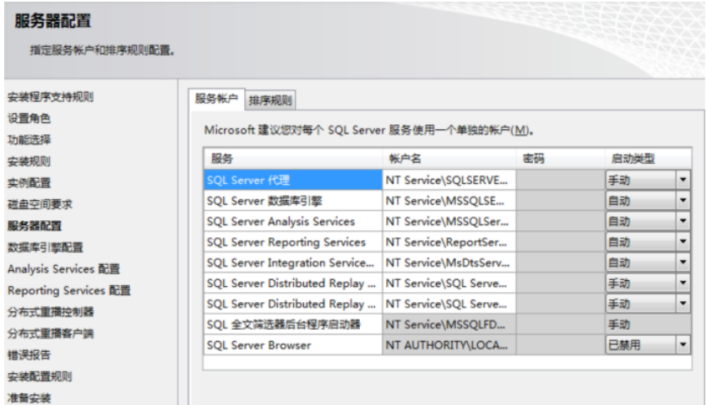Open startup type dropdown for SQL Server Browser
The height and width of the screenshot is (405, 707).
tap(683, 345)
